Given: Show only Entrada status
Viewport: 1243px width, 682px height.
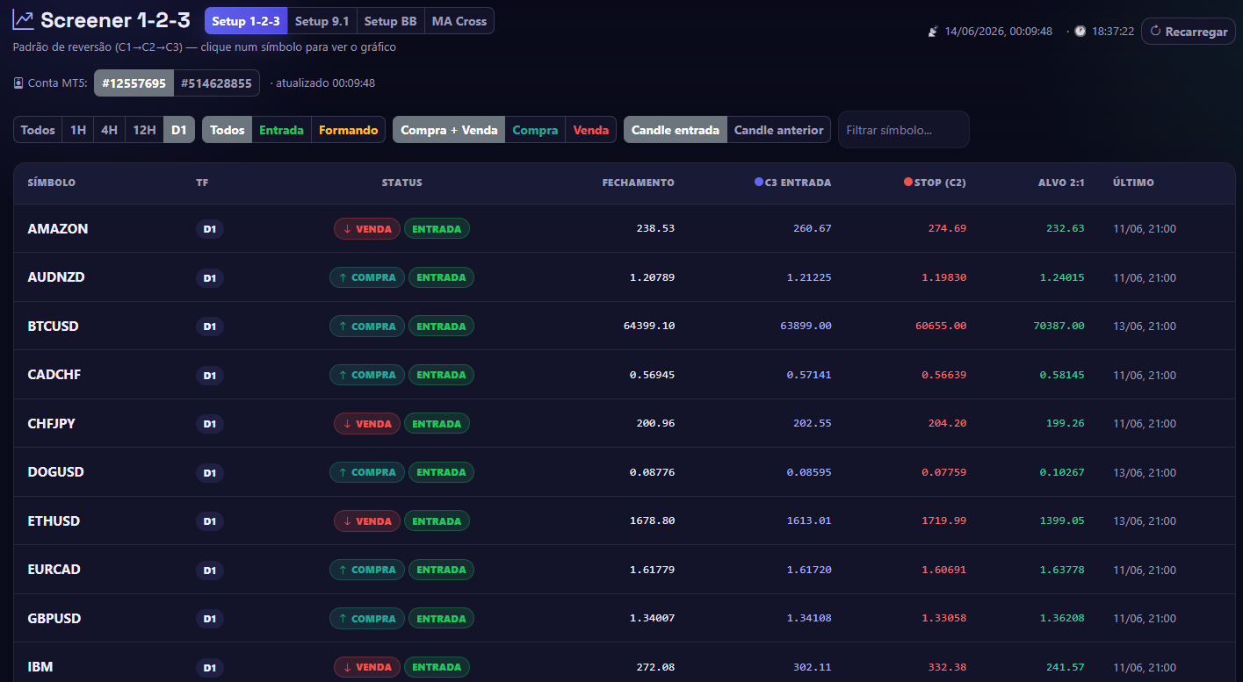Looking at the screenshot, I should (x=281, y=130).
